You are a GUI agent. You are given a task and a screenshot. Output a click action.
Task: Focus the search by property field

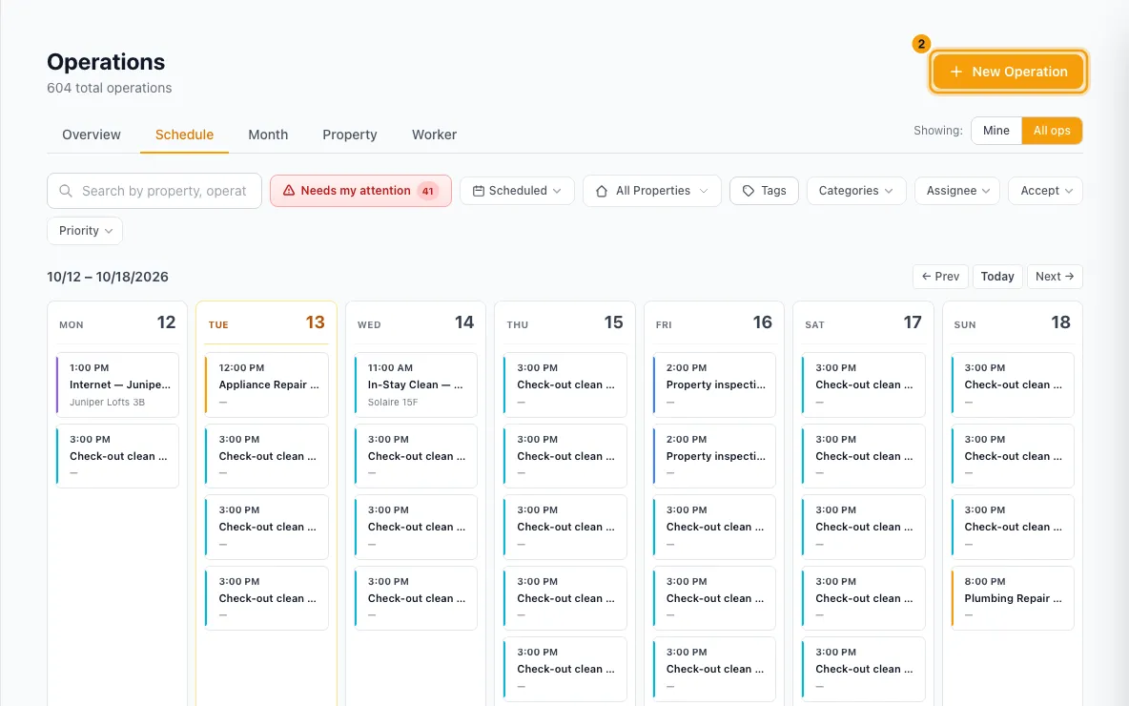pos(154,191)
